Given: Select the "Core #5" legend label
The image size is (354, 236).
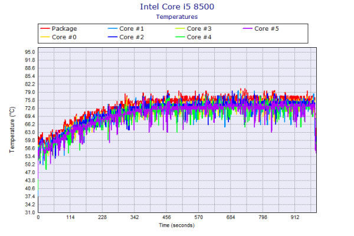Looking at the screenshot, I should point(267,29).
